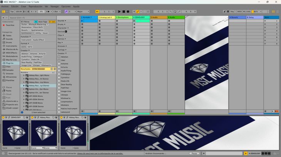Check the Native Instruments creator checkbox
This screenshot has height=157, width=281.
59,108
